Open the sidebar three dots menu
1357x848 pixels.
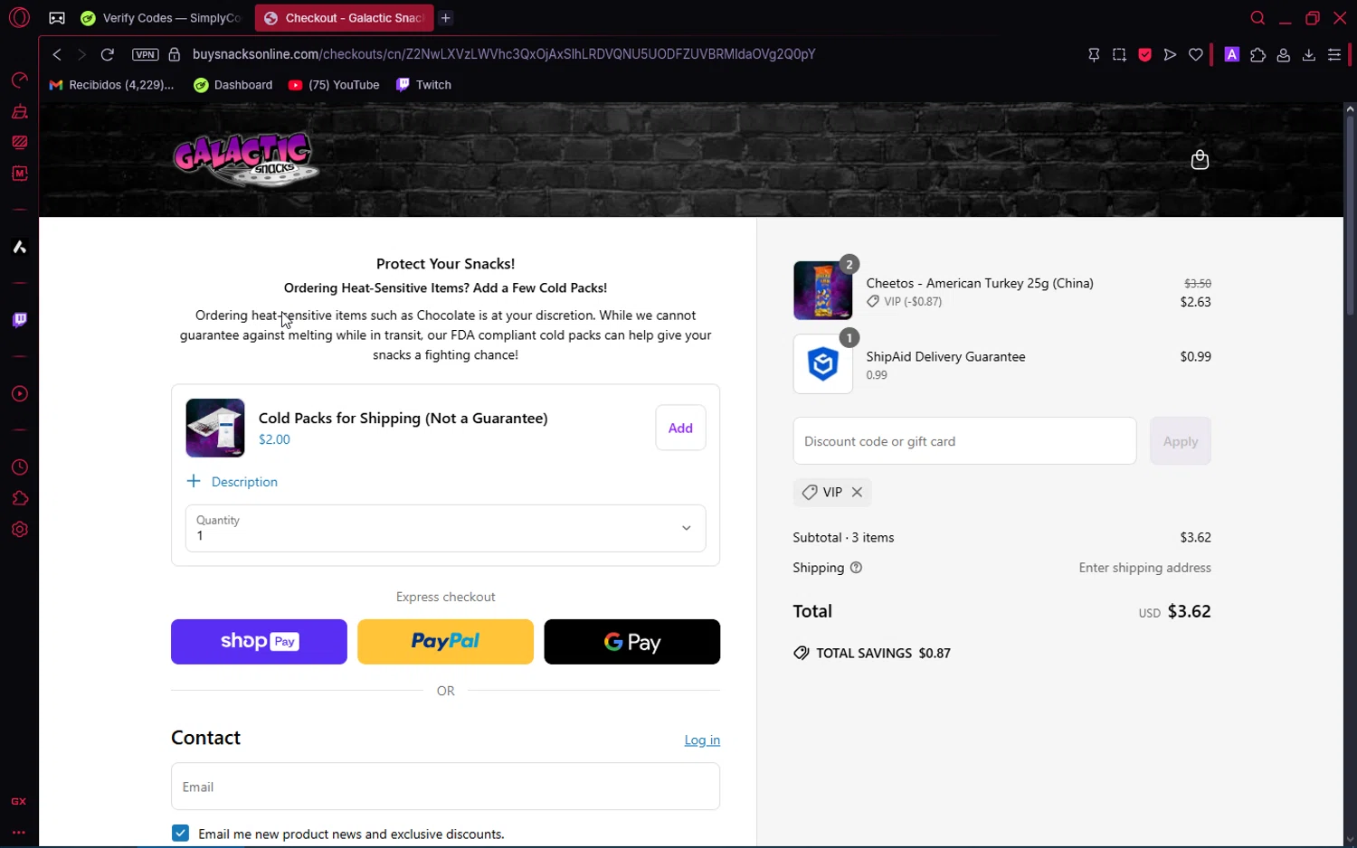[18, 833]
